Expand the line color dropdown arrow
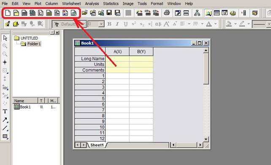The width and height of the screenshot is (271, 165). pyautogui.click(x=249, y=24)
